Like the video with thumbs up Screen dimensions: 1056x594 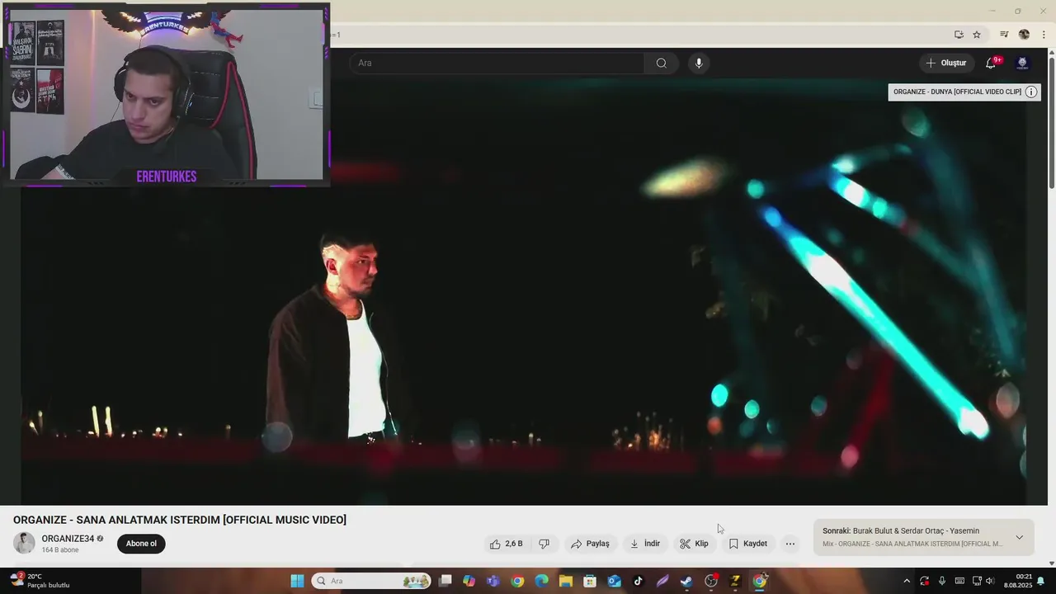(x=507, y=544)
